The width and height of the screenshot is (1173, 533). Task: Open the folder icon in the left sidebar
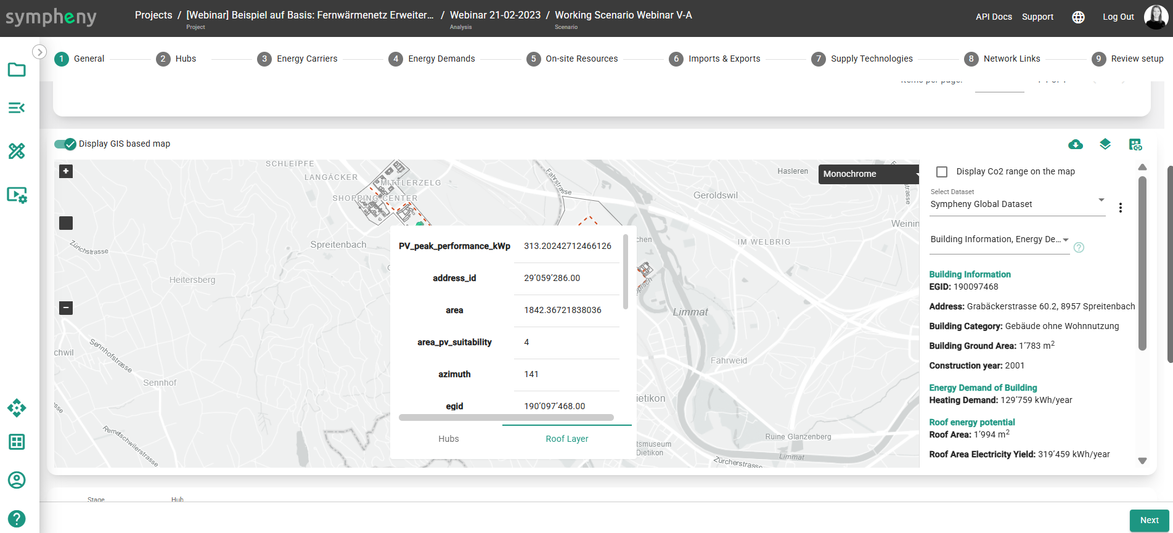click(x=17, y=70)
